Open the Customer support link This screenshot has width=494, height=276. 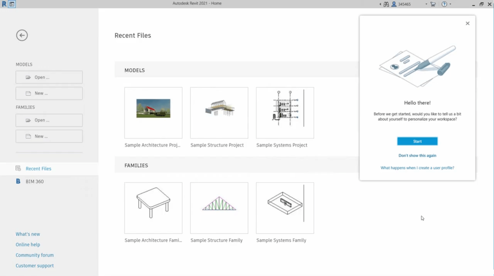pyautogui.click(x=35, y=266)
